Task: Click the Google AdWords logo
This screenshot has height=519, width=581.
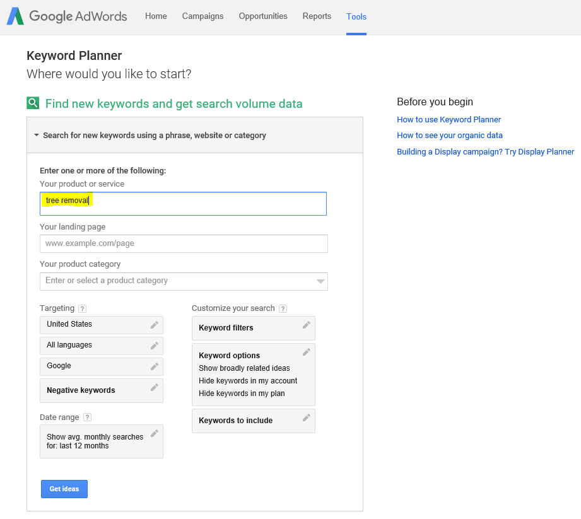Action: click(x=67, y=16)
